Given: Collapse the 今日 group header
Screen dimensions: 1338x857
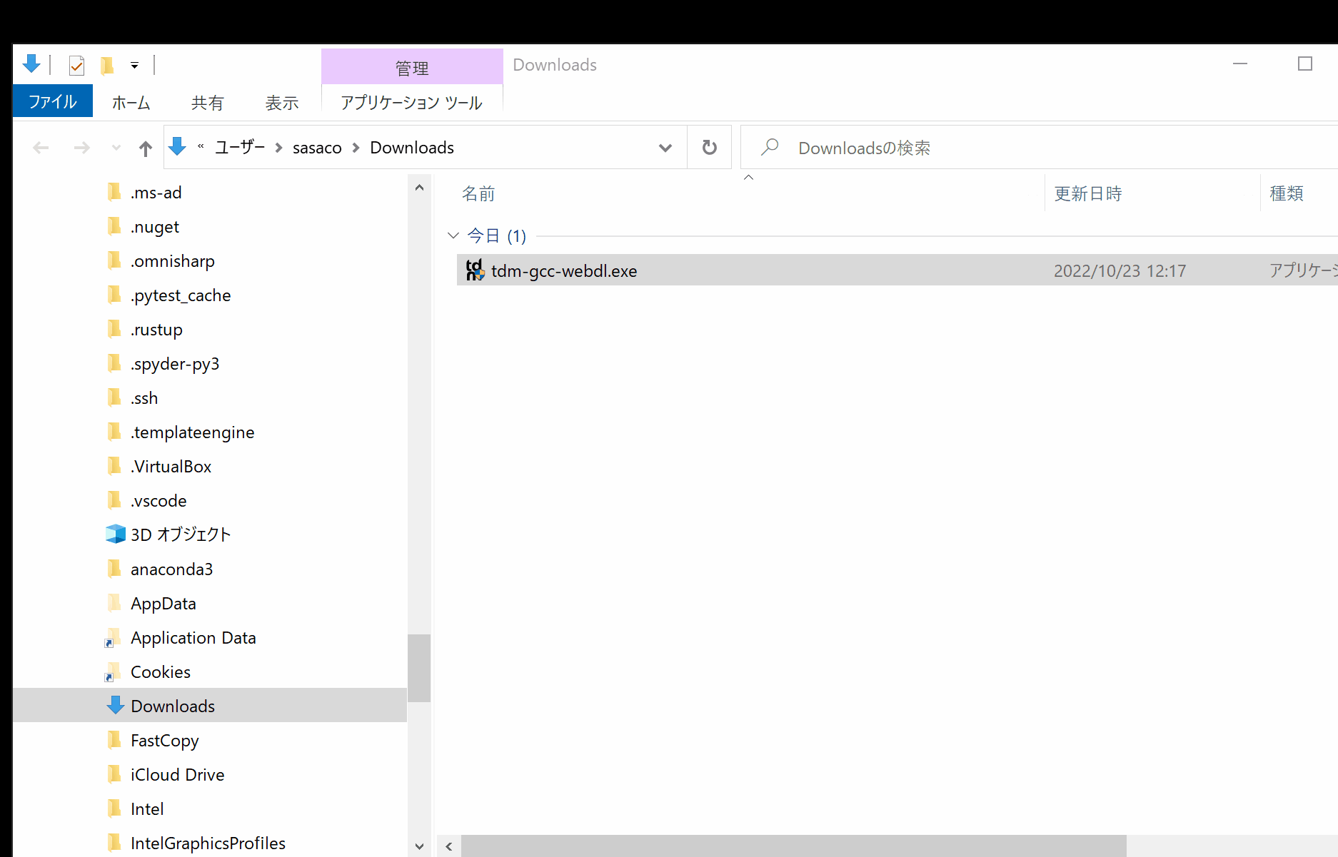Looking at the screenshot, I should click(x=453, y=235).
